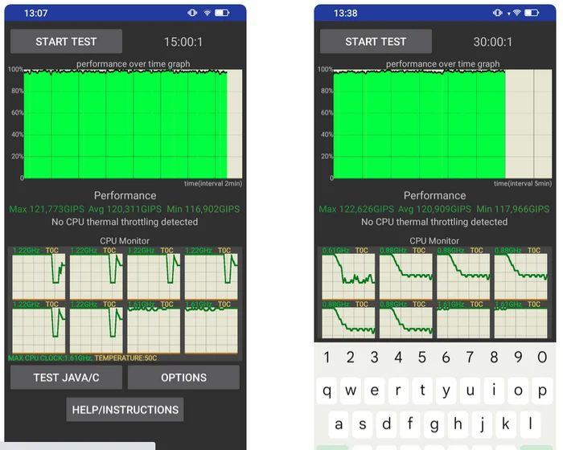
Task: Open the OPTIONS button
Action: click(x=183, y=378)
